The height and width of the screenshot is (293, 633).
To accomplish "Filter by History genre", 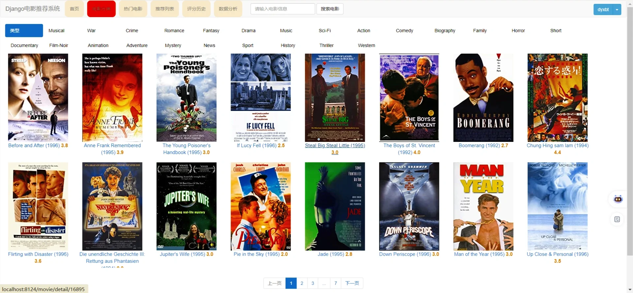I will tap(288, 45).
